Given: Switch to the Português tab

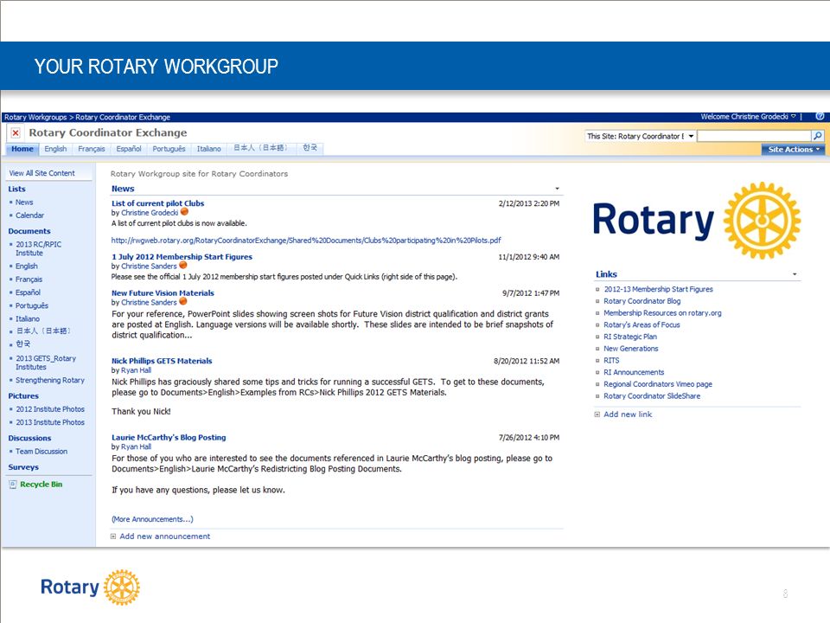Looking at the screenshot, I should tap(169, 149).
